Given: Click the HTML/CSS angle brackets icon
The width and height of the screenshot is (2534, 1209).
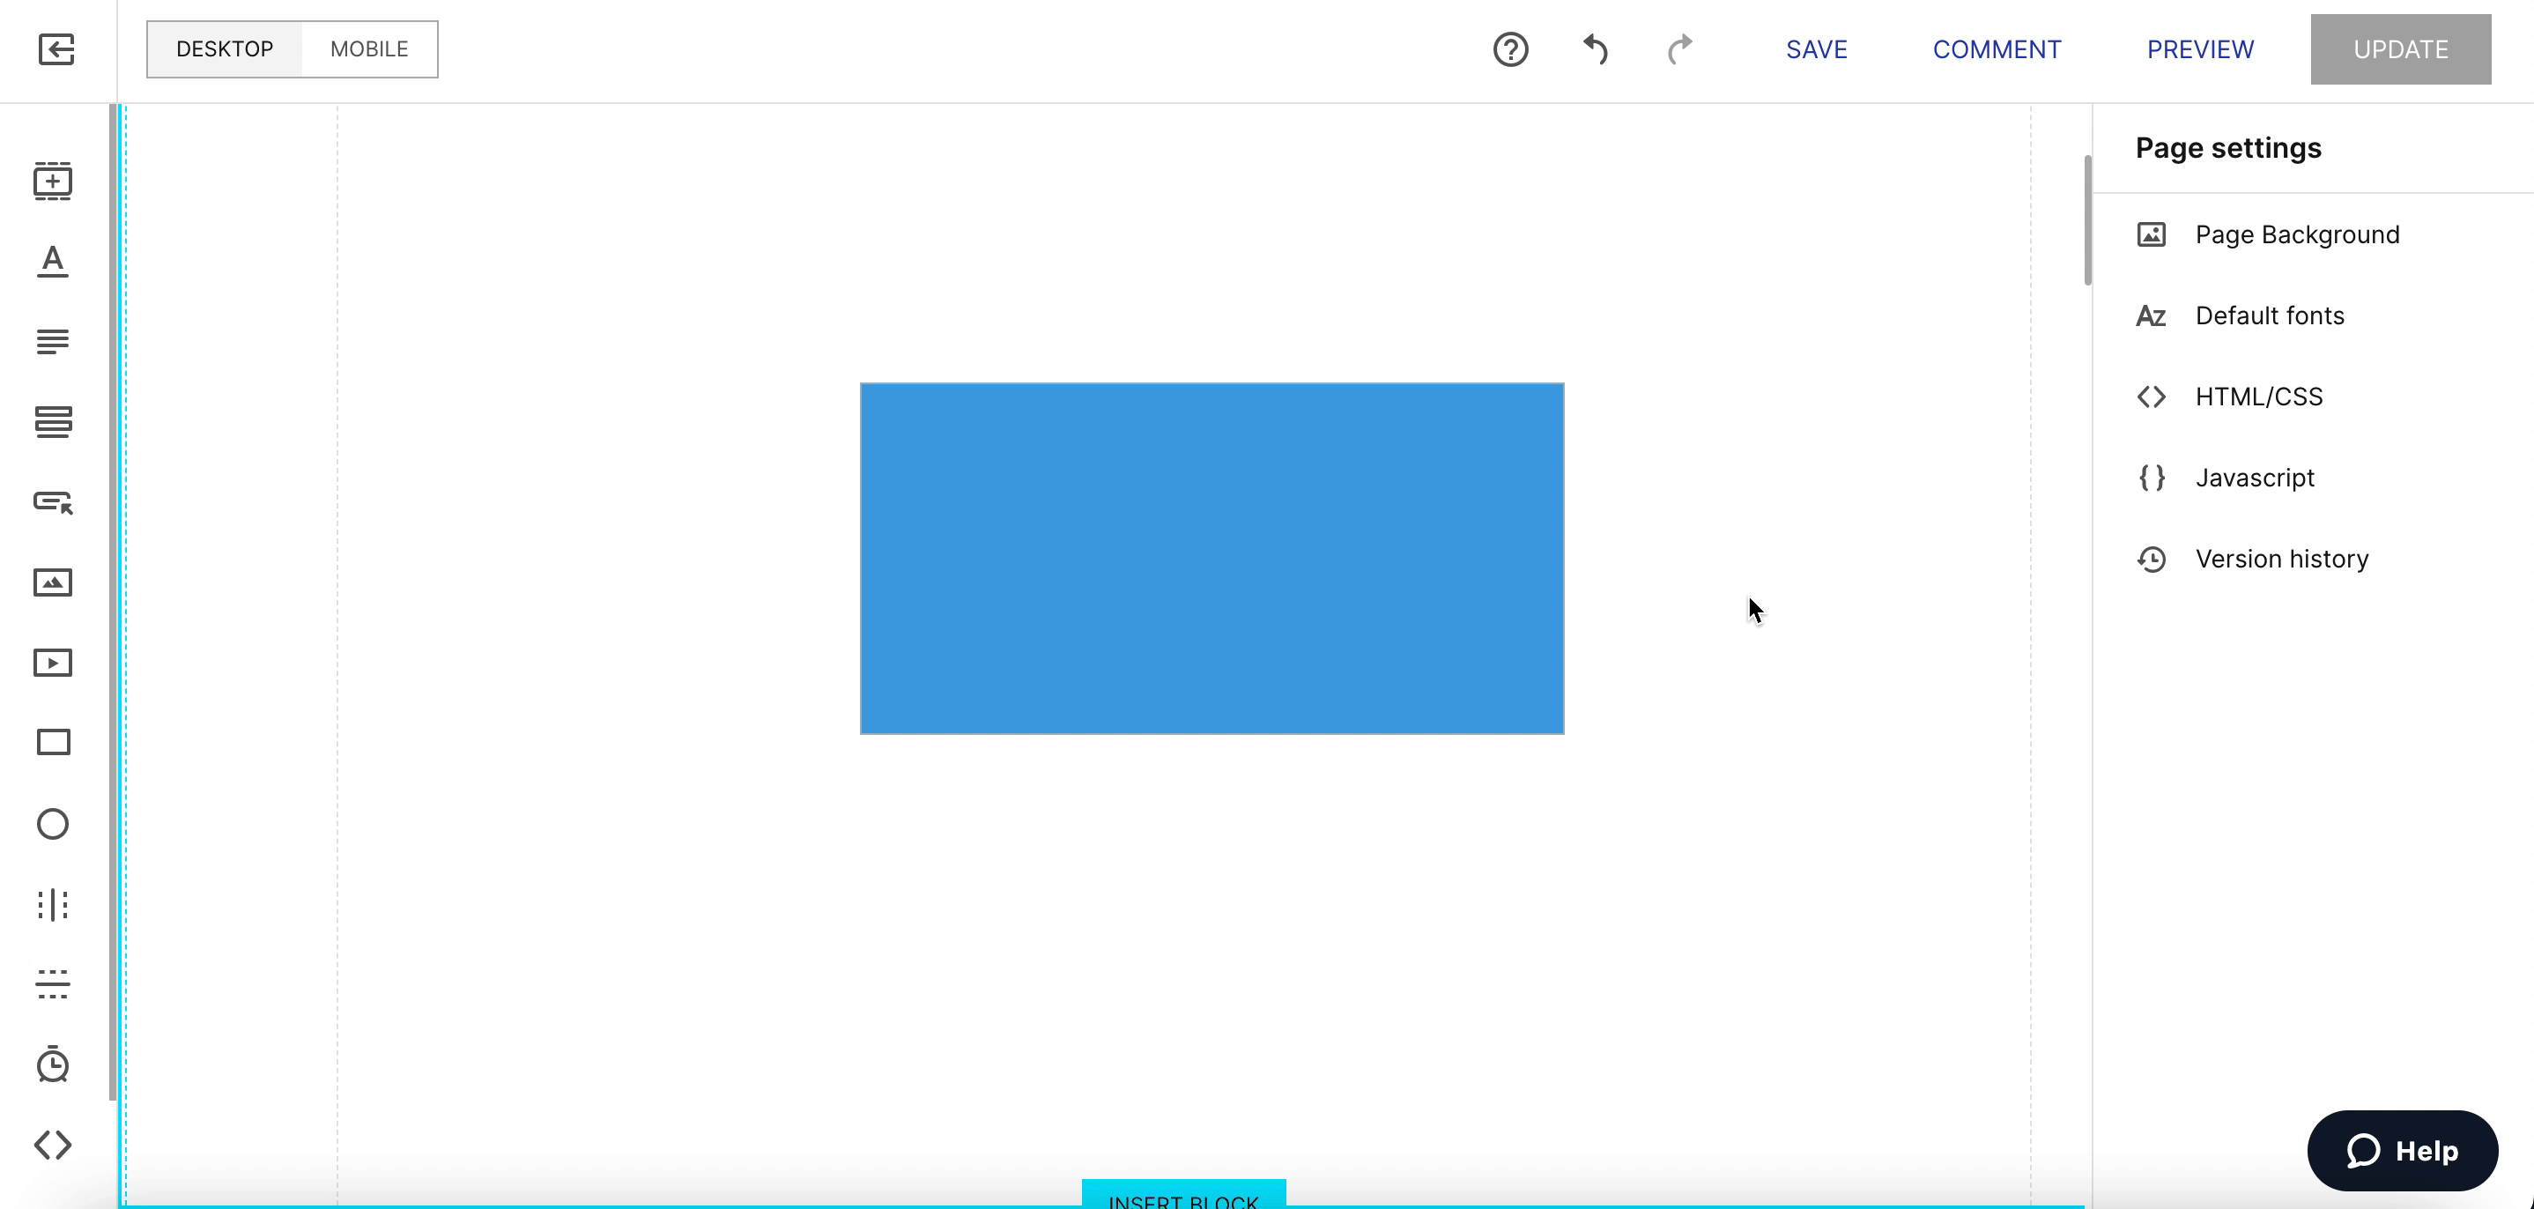Looking at the screenshot, I should click(x=2152, y=397).
